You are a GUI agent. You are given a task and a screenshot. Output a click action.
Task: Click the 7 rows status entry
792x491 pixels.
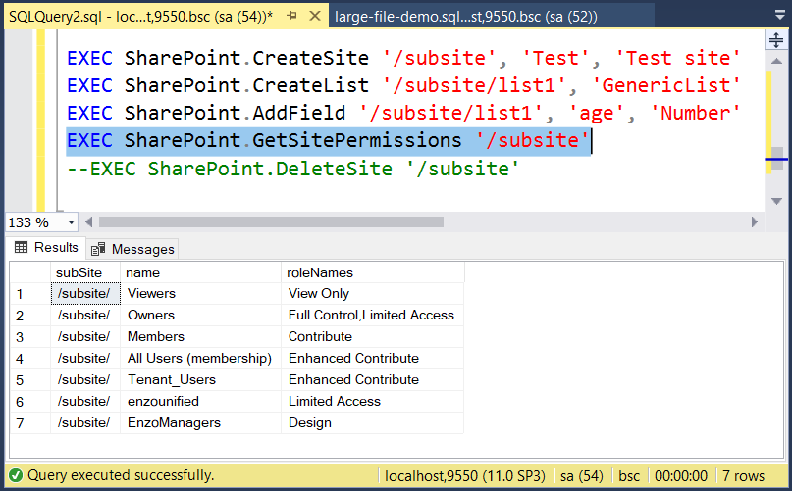(744, 476)
